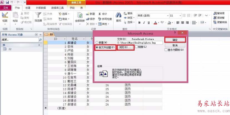Open the font color dropdown arrow
The image size is (230, 115).
158,23
